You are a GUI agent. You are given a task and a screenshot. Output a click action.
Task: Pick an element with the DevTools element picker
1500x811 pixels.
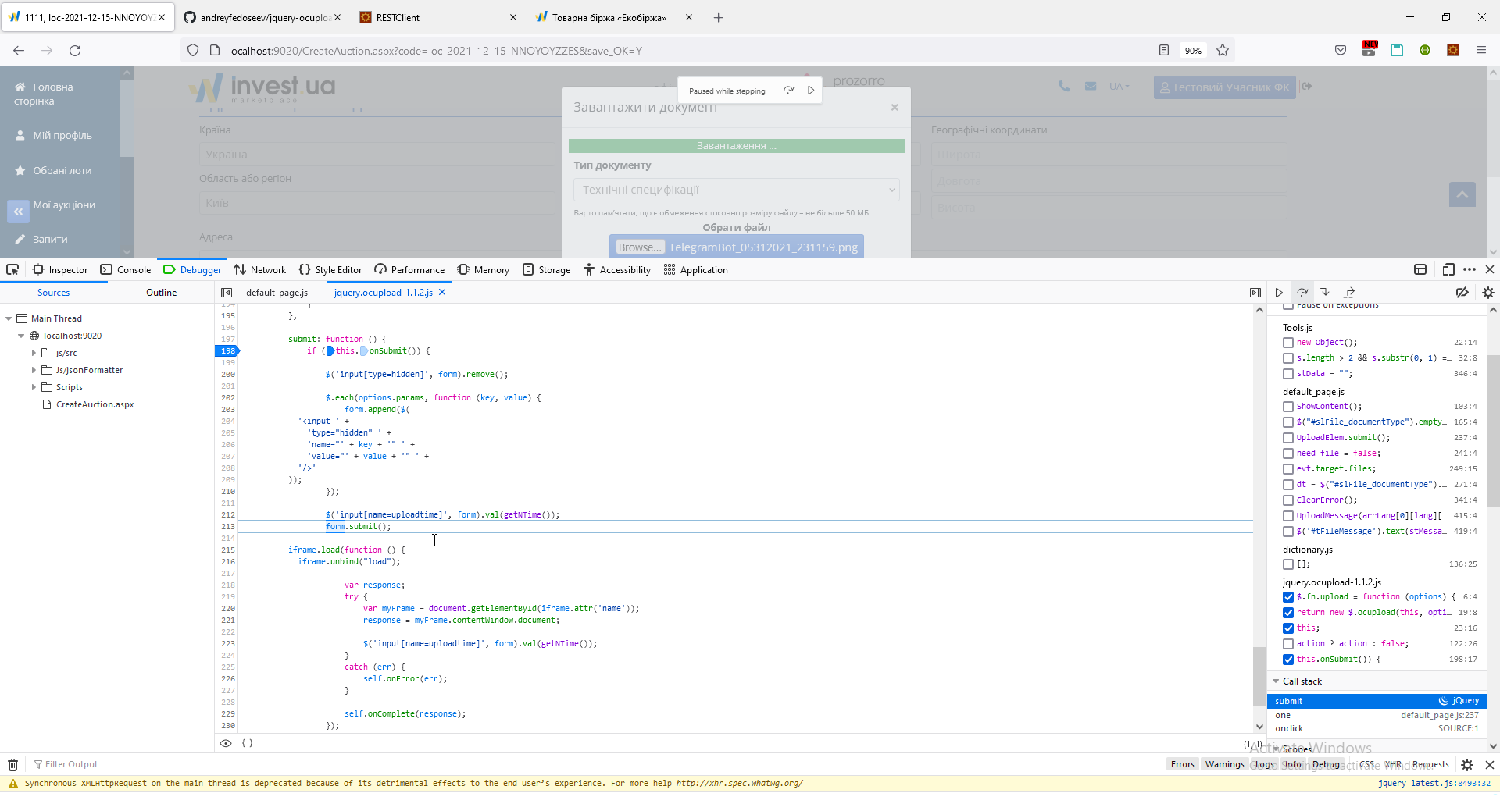point(12,269)
